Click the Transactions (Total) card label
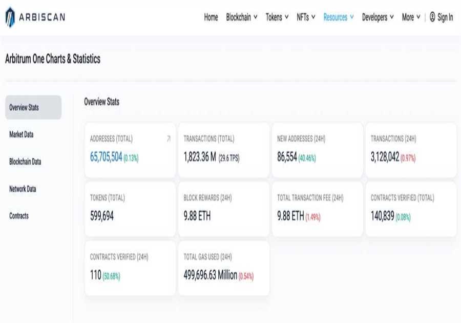Image resolution: width=461 pixels, height=323 pixels. tap(209, 138)
